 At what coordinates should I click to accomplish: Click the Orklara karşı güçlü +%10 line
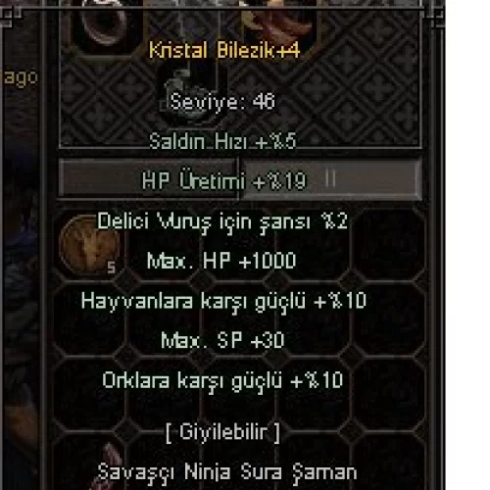click(x=222, y=381)
